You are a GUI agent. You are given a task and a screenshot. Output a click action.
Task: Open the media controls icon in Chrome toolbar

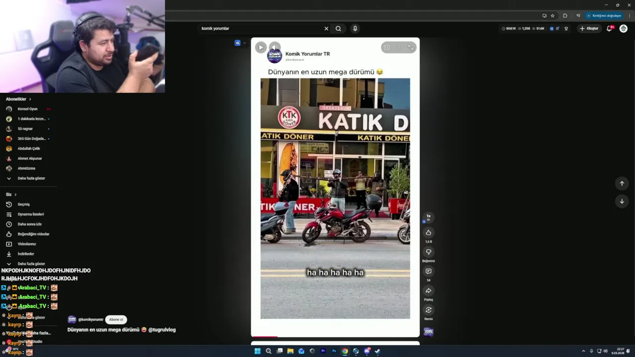tap(578, 15)
